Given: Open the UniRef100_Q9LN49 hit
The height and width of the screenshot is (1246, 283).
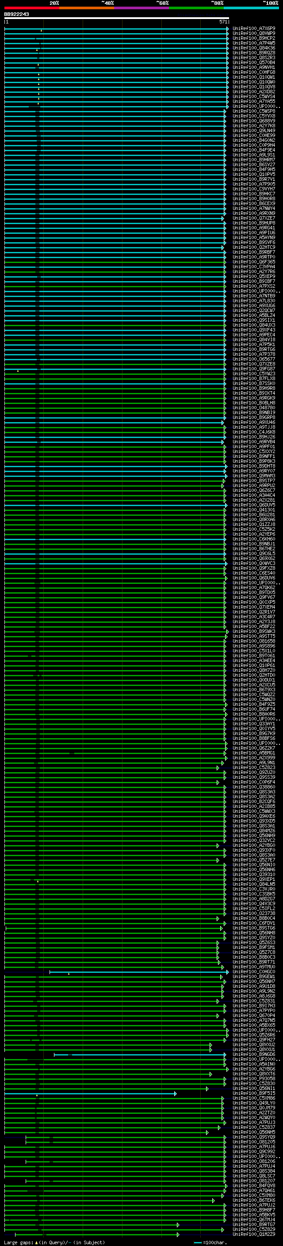Looking at the screenshot, I should (x=253, y=130).
